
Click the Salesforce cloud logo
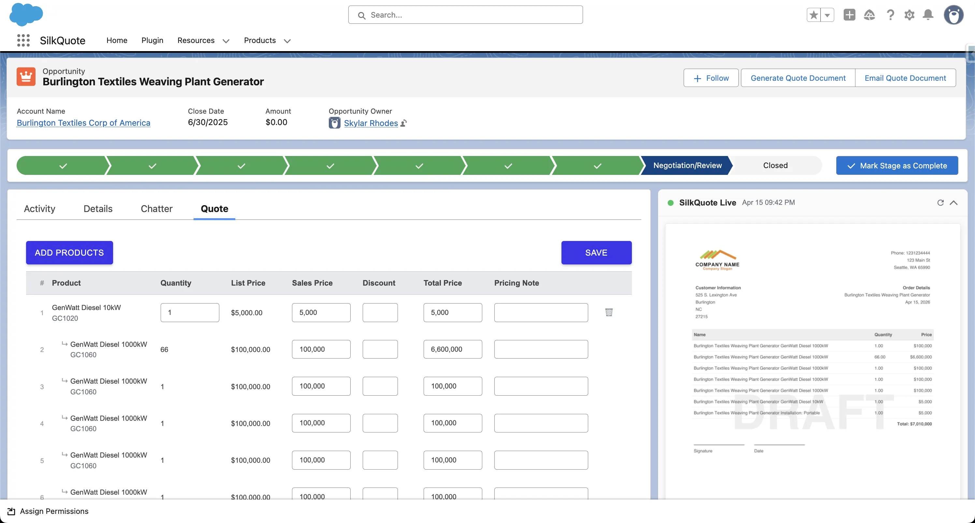[26, 15]
